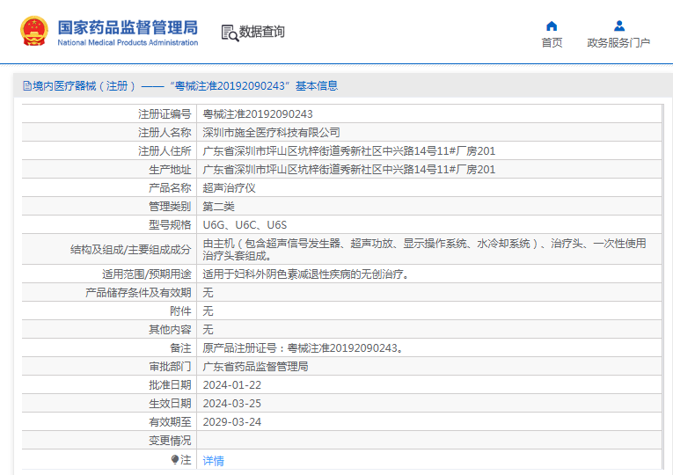Image resolution: width=673 pixels, height=475 pixels.
Task: Click the 产品名称 row label
Action: coord(170,188)
